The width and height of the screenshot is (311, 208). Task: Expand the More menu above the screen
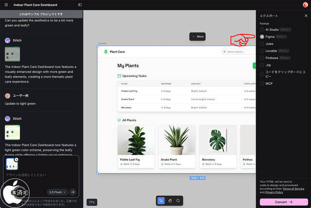(197, 36)
